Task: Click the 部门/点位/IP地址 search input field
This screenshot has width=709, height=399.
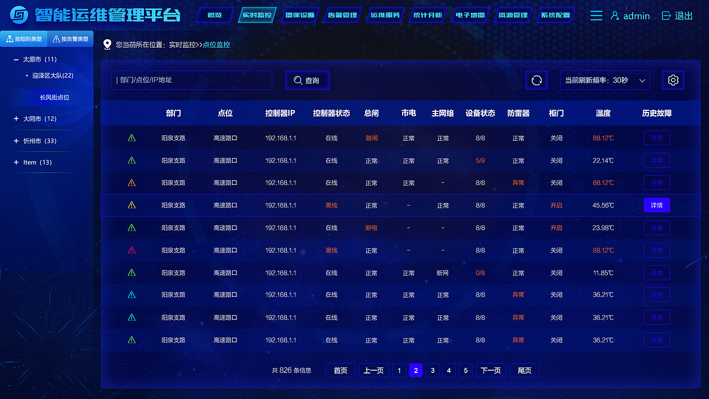Action: point(191,80)
